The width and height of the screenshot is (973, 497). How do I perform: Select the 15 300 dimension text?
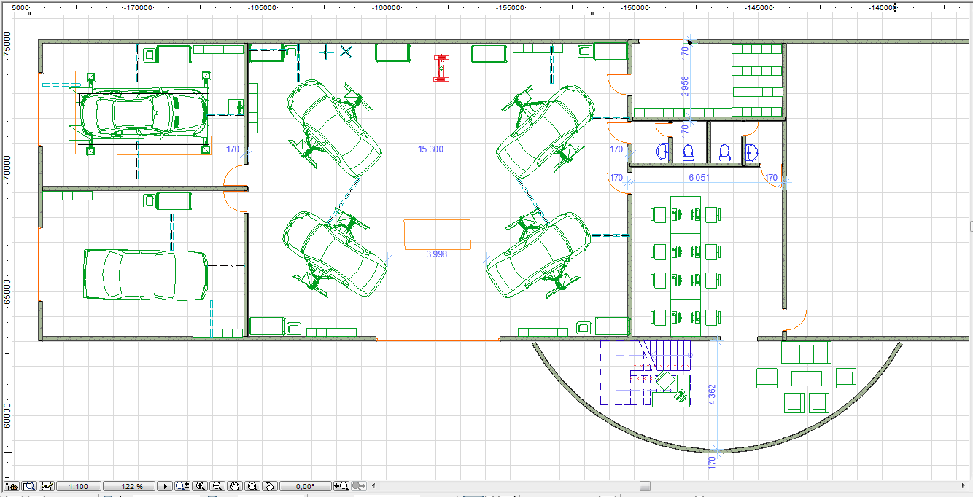pos(430,149)
